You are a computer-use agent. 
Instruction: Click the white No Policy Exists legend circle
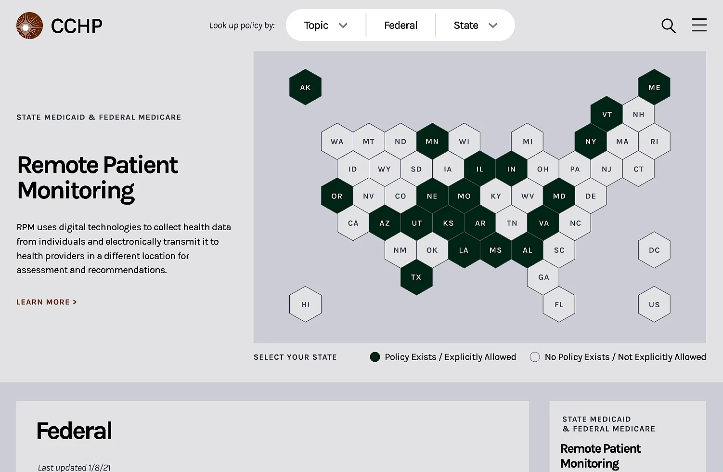535,357
